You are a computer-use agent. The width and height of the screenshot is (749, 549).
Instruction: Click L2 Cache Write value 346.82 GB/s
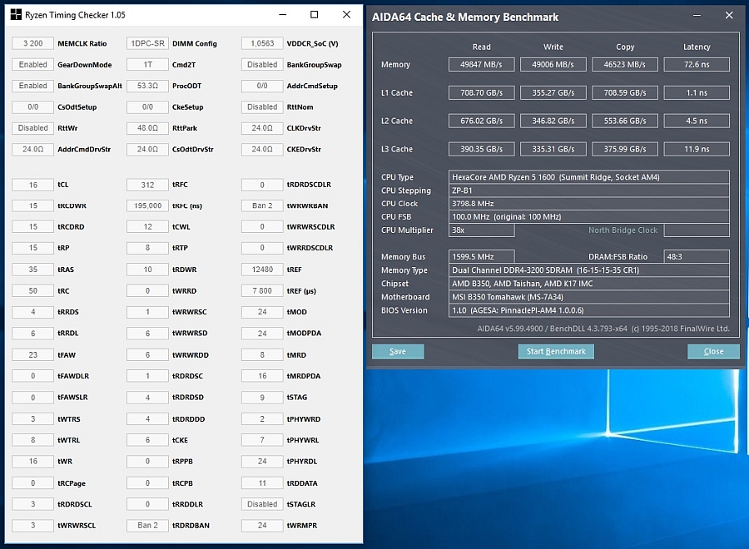553,121
